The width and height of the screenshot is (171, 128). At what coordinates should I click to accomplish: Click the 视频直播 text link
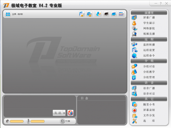[149, 34]
